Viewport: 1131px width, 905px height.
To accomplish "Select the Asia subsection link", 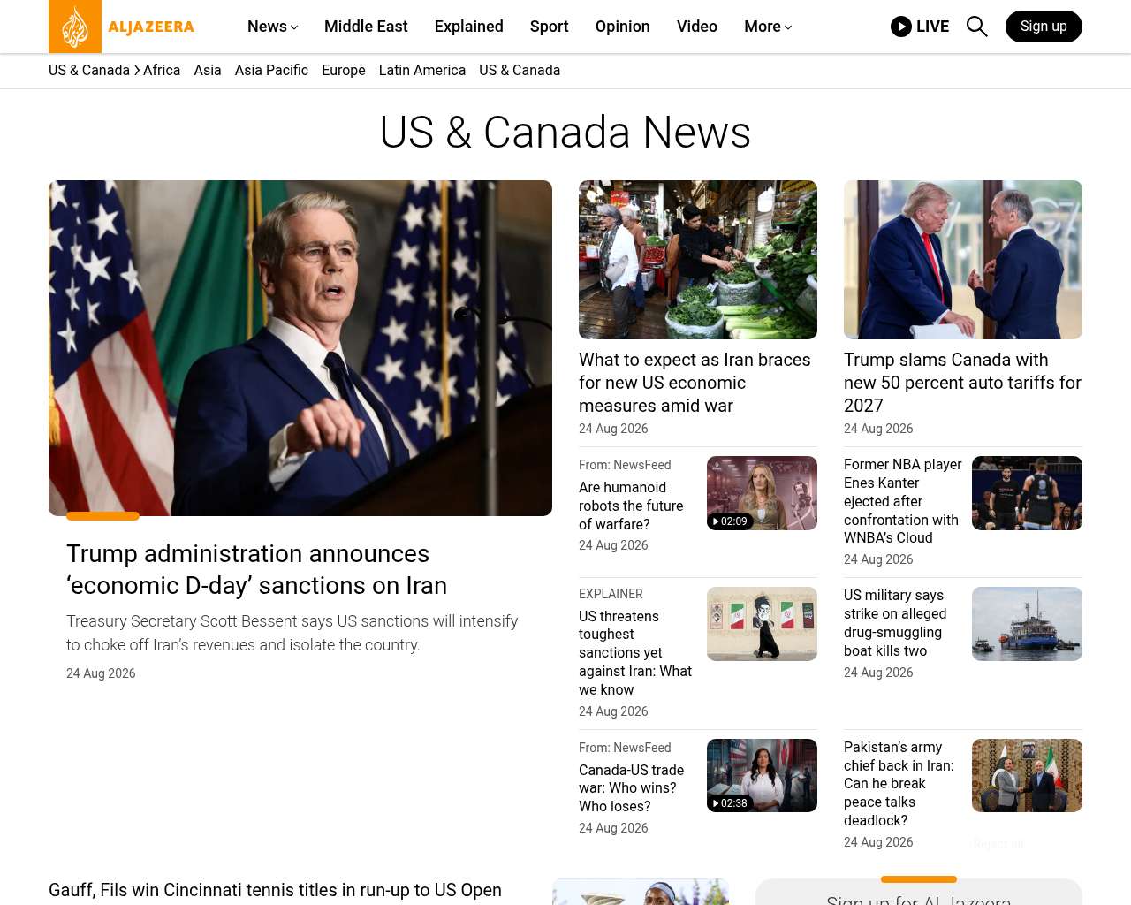I will 208,71.
